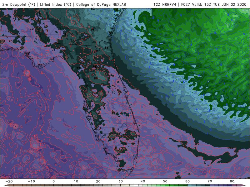This screenshot has height=187, width=250.
Task: Click the 'Lifted Index (°C)' header label
Action: click(x=56, y=4)
